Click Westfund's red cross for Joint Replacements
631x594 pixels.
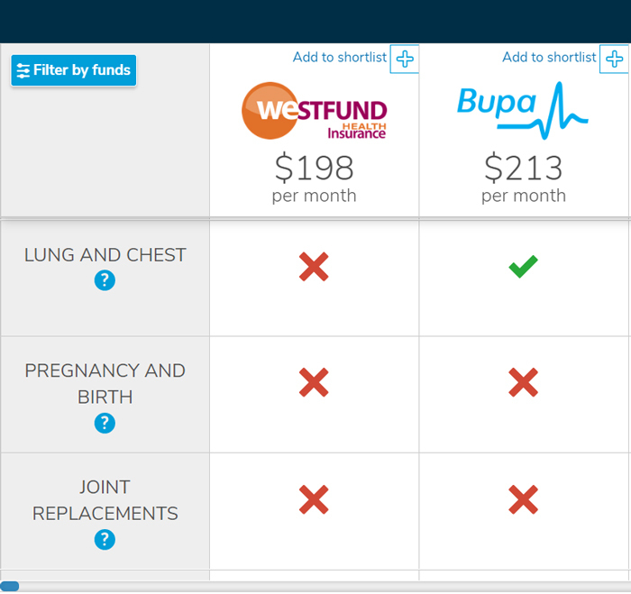(x=314, y=499)
